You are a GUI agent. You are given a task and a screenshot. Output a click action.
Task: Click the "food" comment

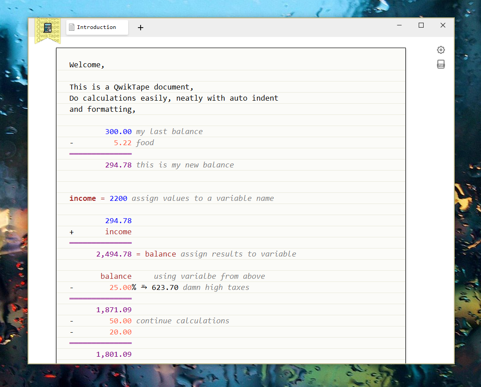point(145,143)
